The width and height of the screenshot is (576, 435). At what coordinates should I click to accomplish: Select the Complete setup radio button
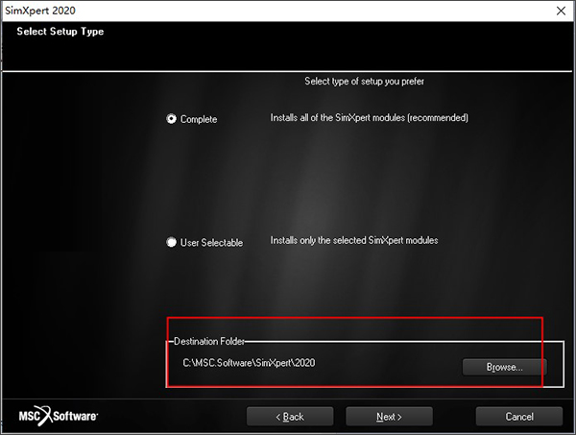[171, 119]
